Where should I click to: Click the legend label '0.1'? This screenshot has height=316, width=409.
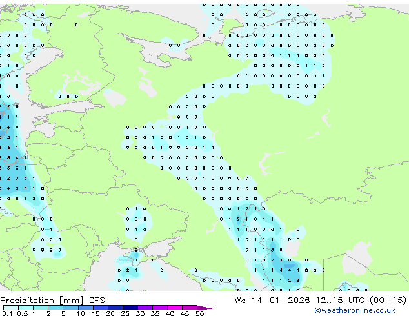(7, 313)
